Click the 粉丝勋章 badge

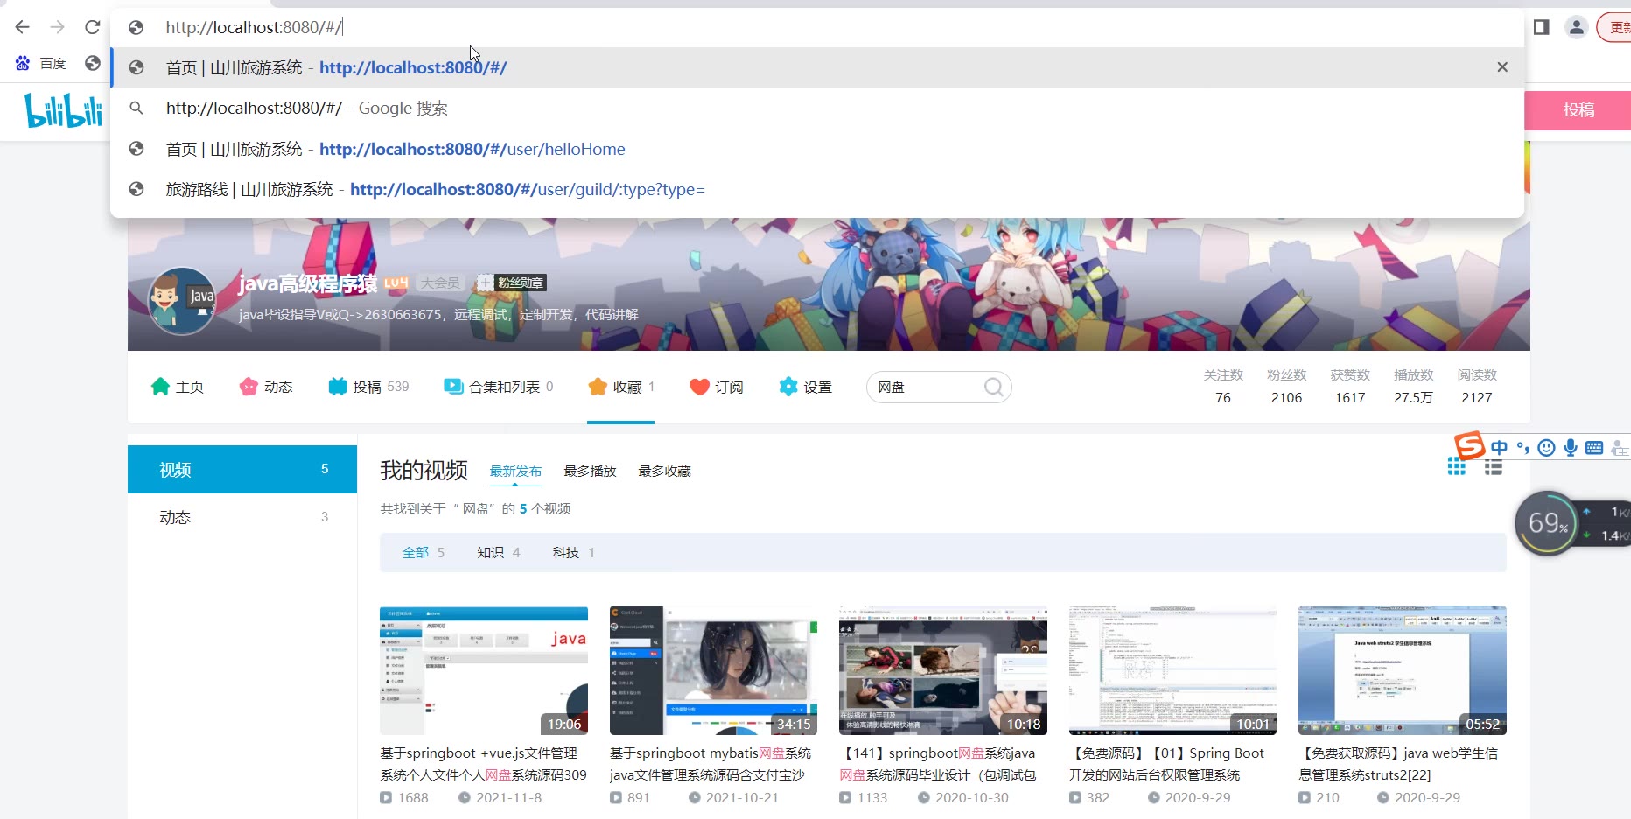(x=512, y=283)
